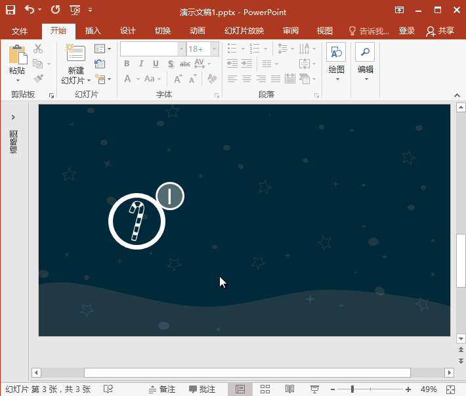This screenshot has height=396, width=466.
Task: Click the candy cane circle on slide
Action: click(137, 222)
